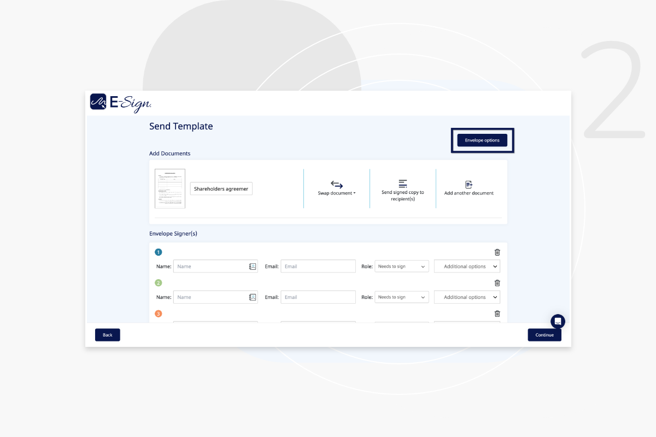Select the Add another document label
Image resolution: width=656 pixels, height=437 pixels.
(468, 193)
